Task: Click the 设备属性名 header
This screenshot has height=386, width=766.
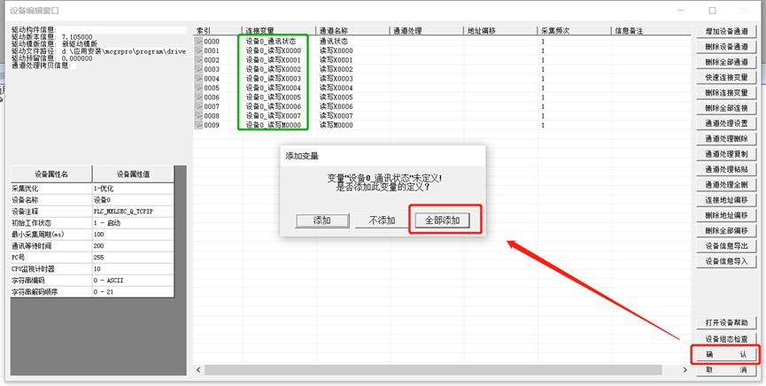Action: [x=51, y=174]
